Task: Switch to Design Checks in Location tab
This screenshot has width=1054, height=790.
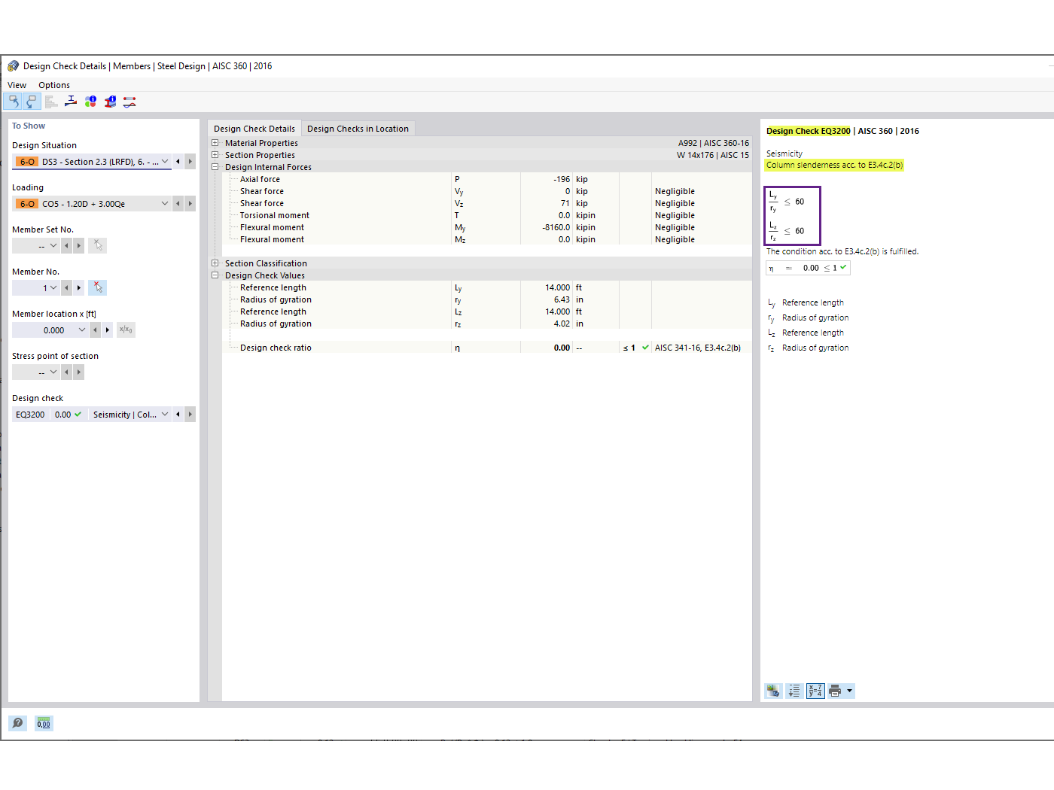Action: (x=358, y=129)
